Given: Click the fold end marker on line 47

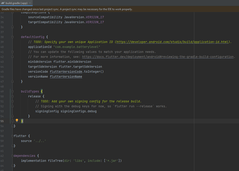Looking at the screenshot, I should (x=13, y=82).
